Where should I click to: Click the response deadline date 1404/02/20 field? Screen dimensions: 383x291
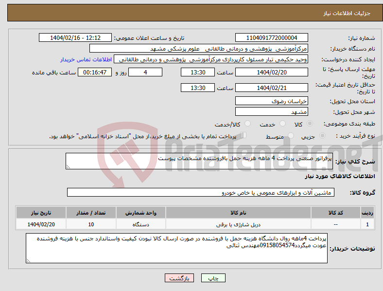(x=272, y=72)
